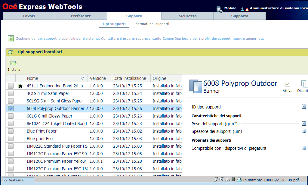The height and width of the screenshot is (185, 308).
Task: Uncheck the 6008 Polyprop Outdoor Banner checkbox
Action: 11,108
